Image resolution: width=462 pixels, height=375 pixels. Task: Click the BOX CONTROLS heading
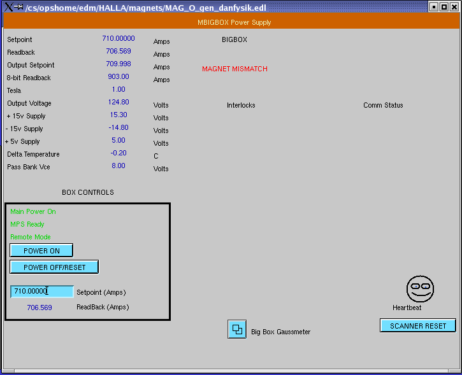88,192
